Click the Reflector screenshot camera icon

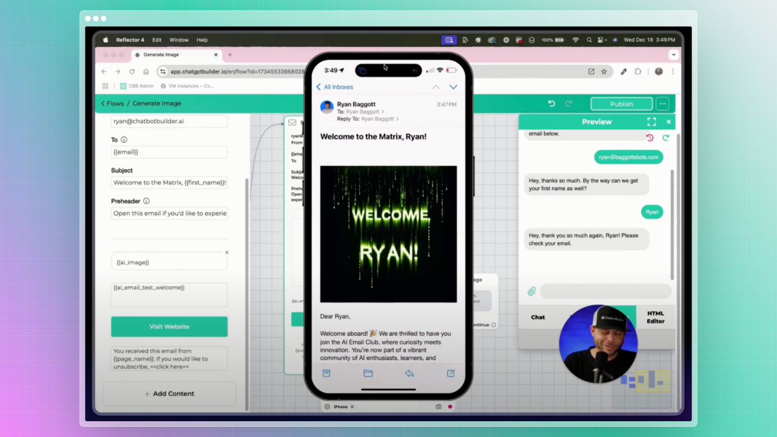point(438,407)
